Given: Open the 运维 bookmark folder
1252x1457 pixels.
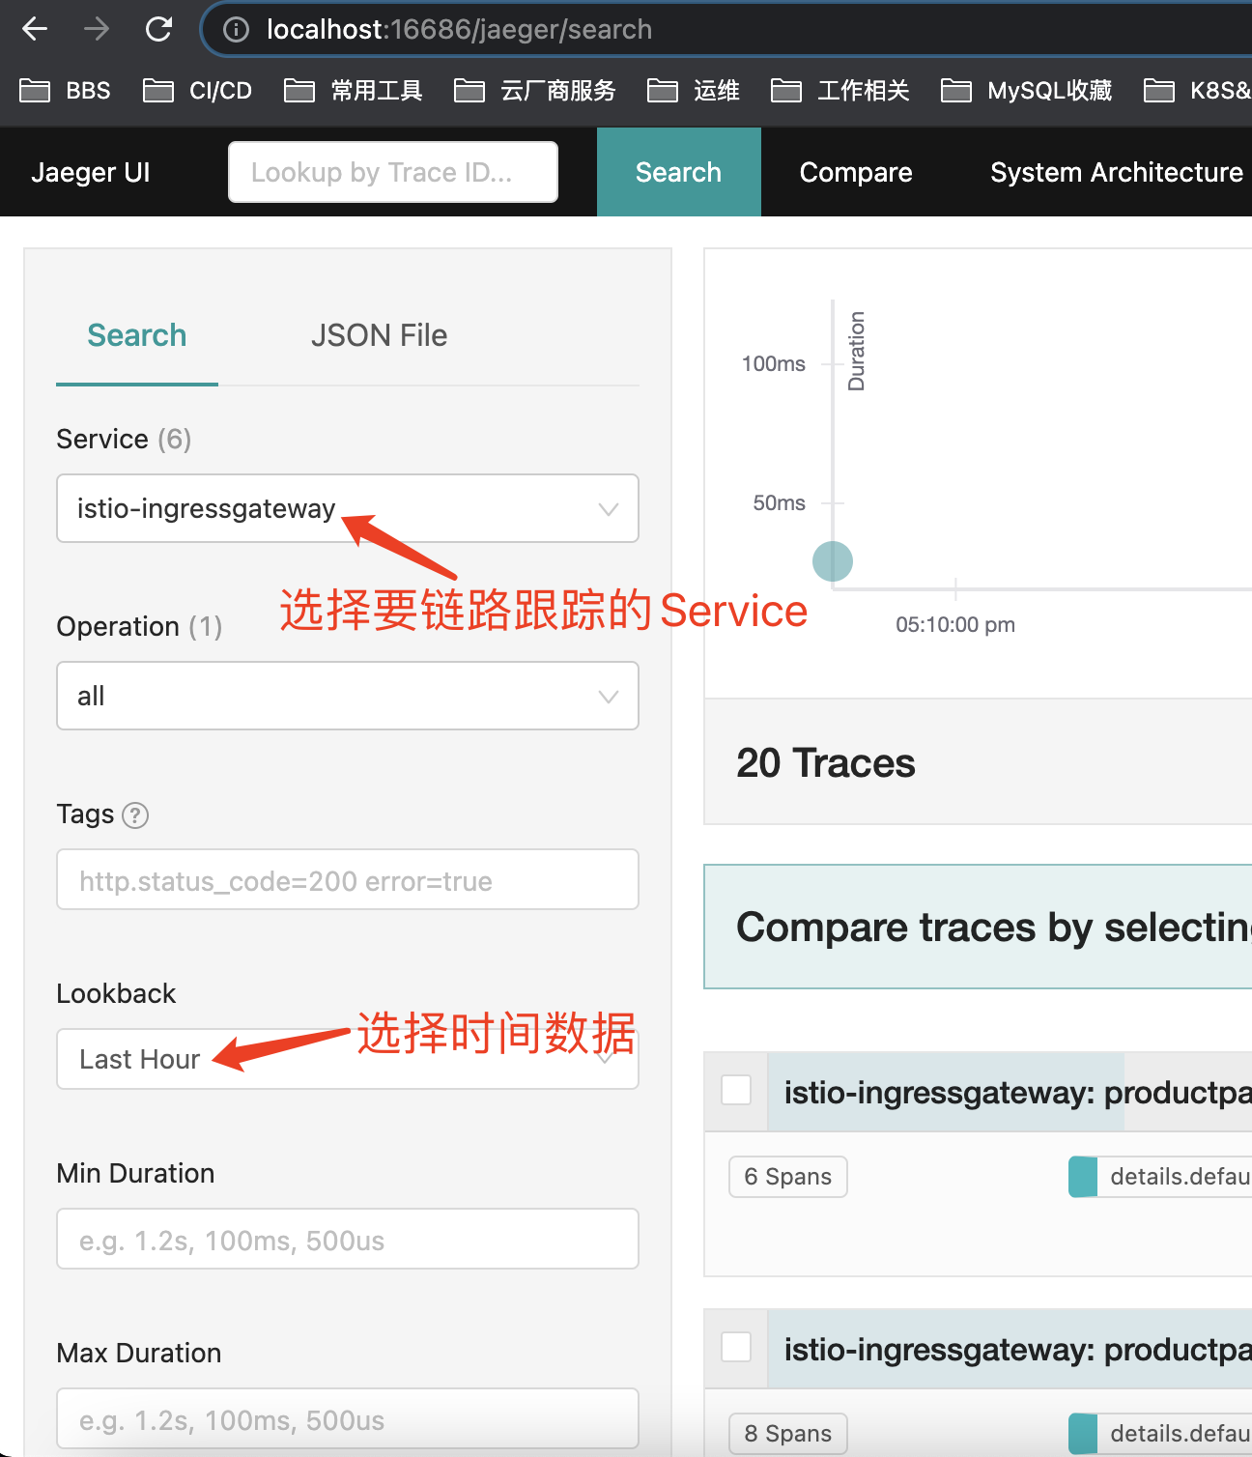Looking at the screenshot, I should [x=694, y=91].
